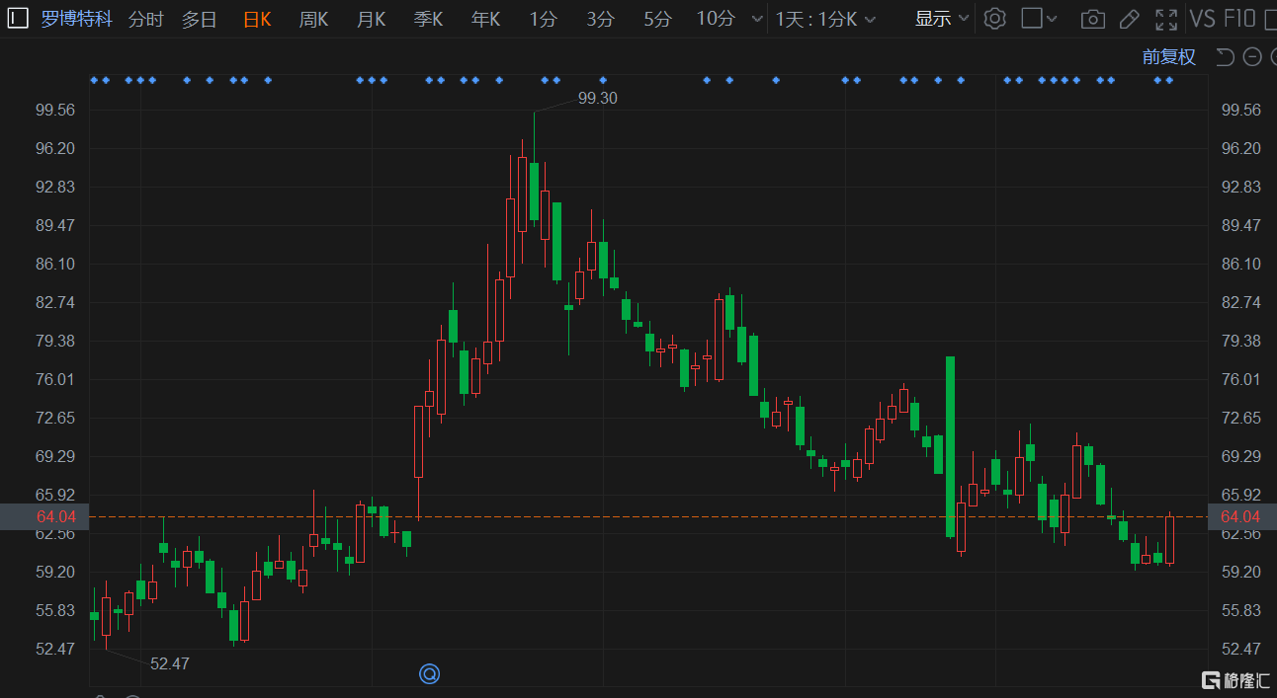Viewport: 1277px width, 698px height.
Task: Expand the 10分 interval dropdown arrow
Action: pyautogui.click(x=757, y=19)
